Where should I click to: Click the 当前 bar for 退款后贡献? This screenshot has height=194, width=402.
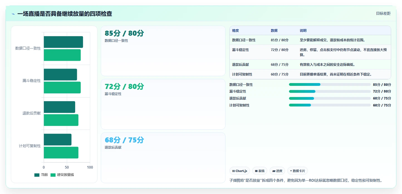(x=59, y=107)
